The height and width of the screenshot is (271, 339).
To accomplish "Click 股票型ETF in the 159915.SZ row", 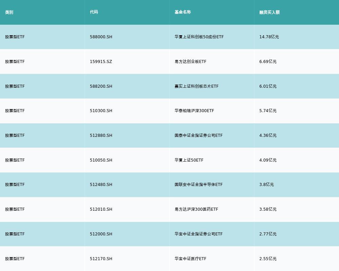I will [15, 62].
